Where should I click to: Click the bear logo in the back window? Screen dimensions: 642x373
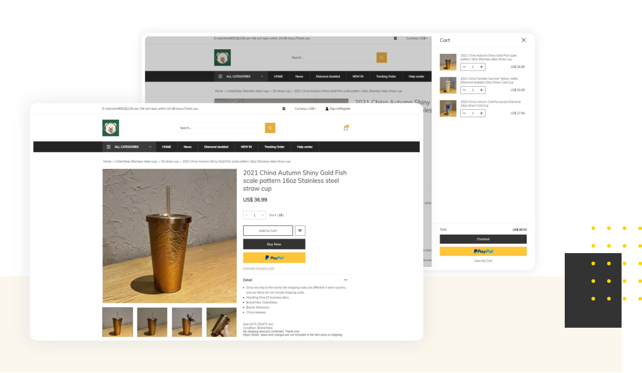coord(222,58)
